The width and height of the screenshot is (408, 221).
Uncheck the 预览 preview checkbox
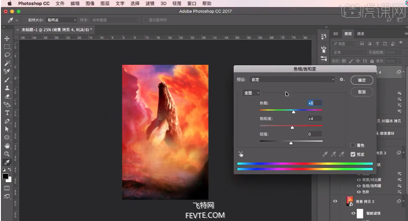[x=353, y=154]
